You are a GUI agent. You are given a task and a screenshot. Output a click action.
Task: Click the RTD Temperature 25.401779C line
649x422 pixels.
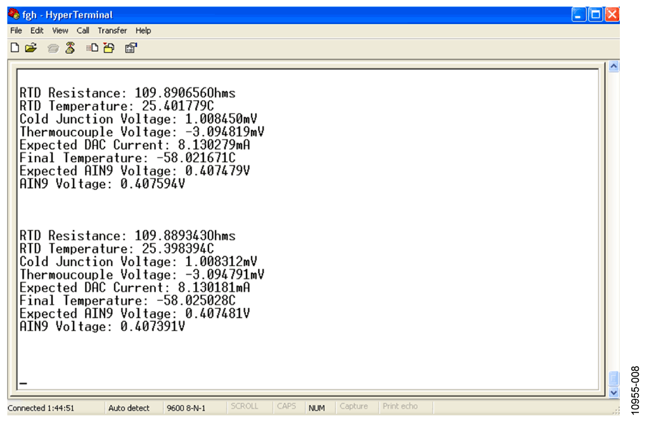tap(117, 106)
